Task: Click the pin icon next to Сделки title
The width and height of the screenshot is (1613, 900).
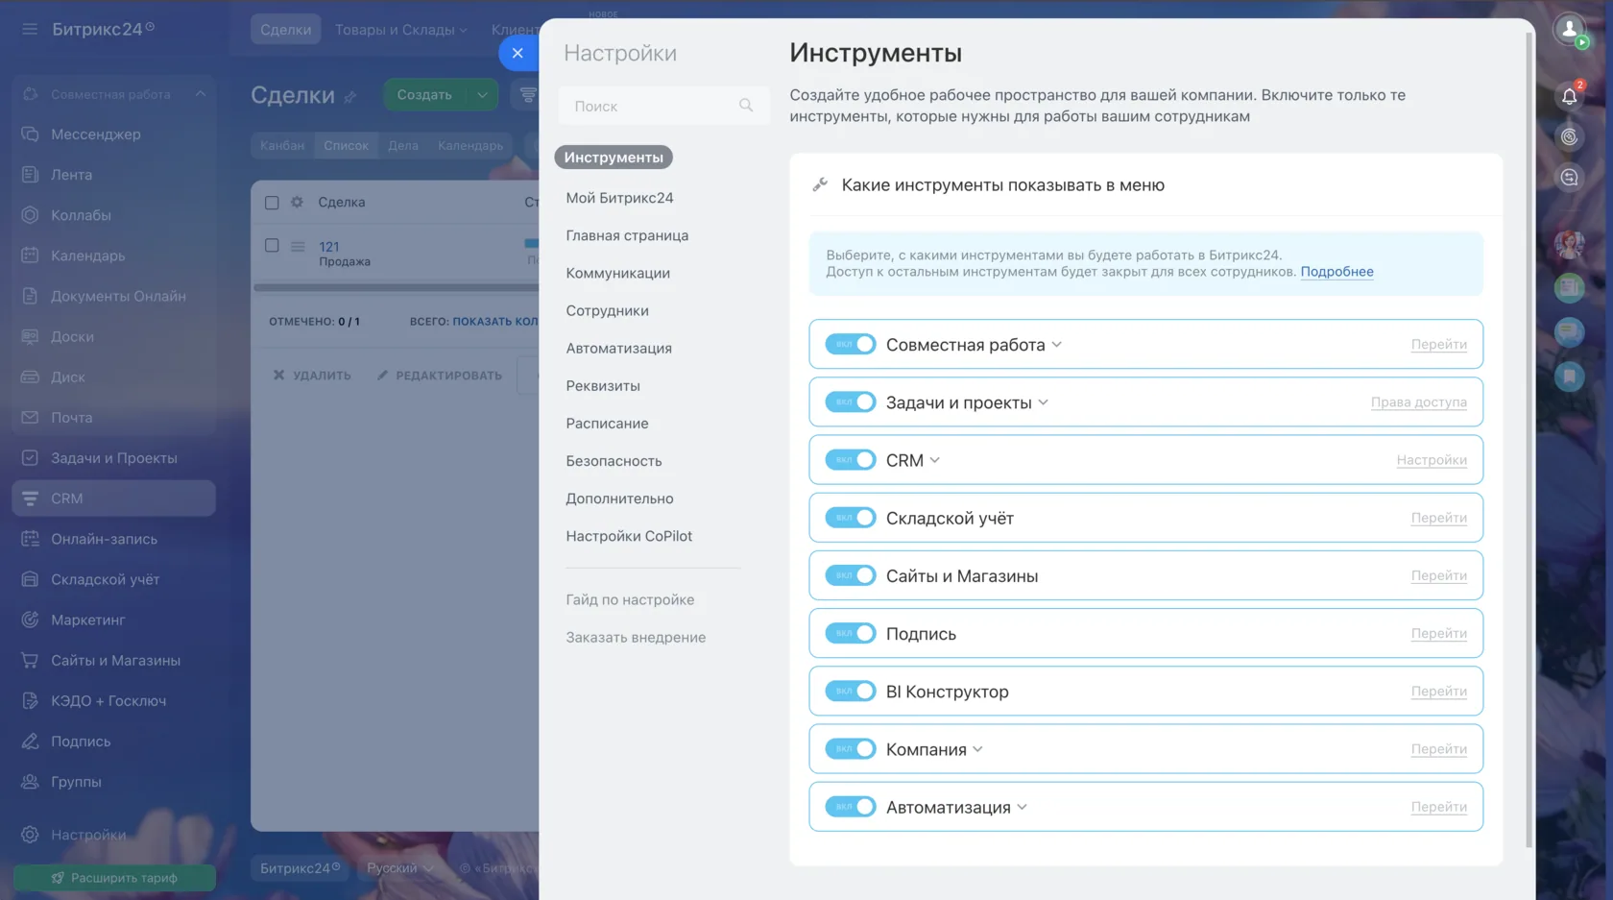Action: coord(350,96)
